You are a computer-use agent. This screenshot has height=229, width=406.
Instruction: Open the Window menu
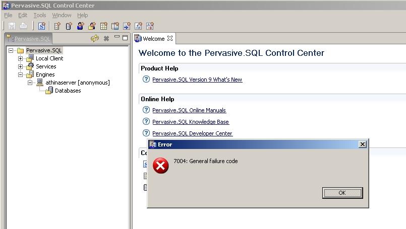click(x=62, y=15)
